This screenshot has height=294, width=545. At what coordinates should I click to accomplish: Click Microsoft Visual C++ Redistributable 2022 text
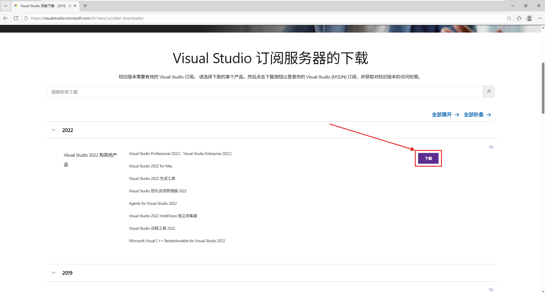click(x=177, y=241)
